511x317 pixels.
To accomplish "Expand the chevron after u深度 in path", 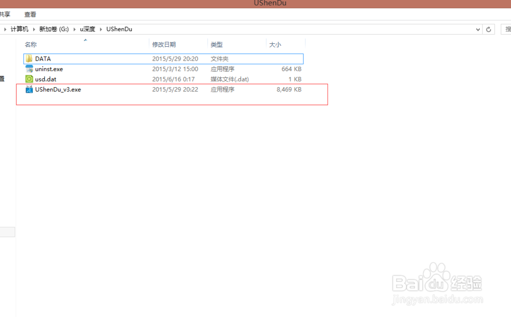I will (x=101, y=29).
